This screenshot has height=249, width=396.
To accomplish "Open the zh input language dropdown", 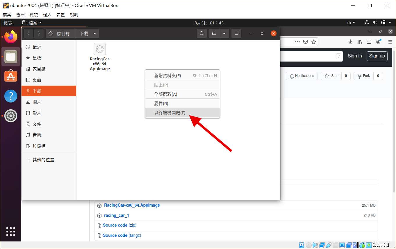I will click(x=351, y=23).
